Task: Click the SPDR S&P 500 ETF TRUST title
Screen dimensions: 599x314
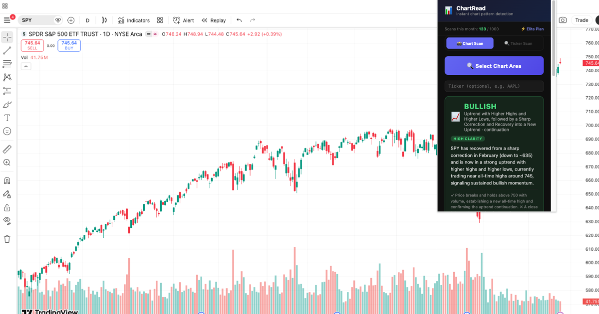Action: point(64,34)
